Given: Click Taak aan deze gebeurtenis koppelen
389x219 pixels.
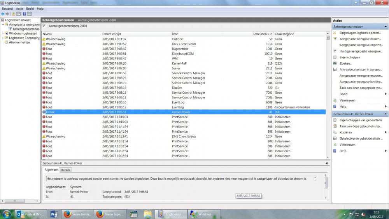Looking at the screenshot, I should 361,126.
